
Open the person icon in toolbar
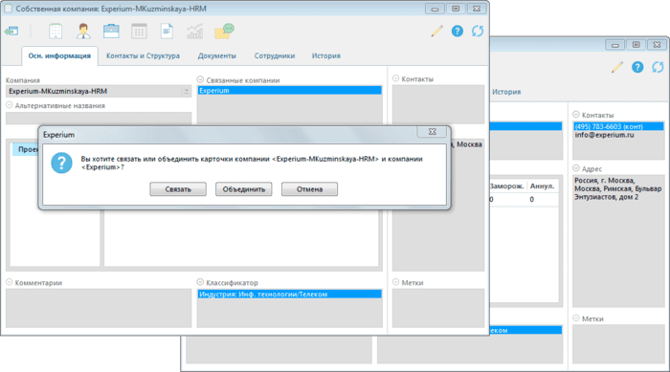pyautogui.click(x=83, y=32)
